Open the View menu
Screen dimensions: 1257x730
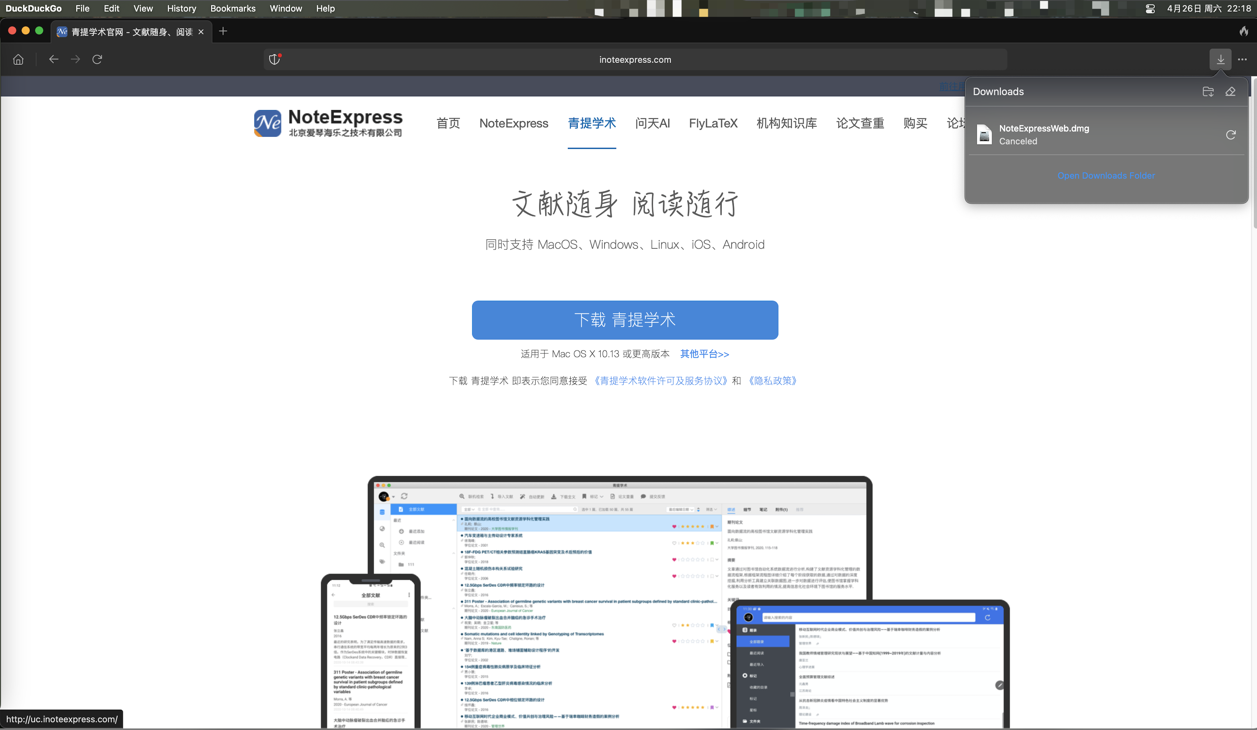point(143,8)
